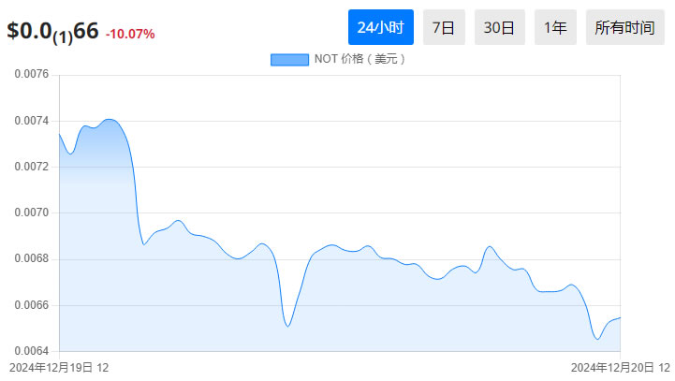Click the 0.0074 y-axis label
This screenshot has height=381, width=675.
32,121
